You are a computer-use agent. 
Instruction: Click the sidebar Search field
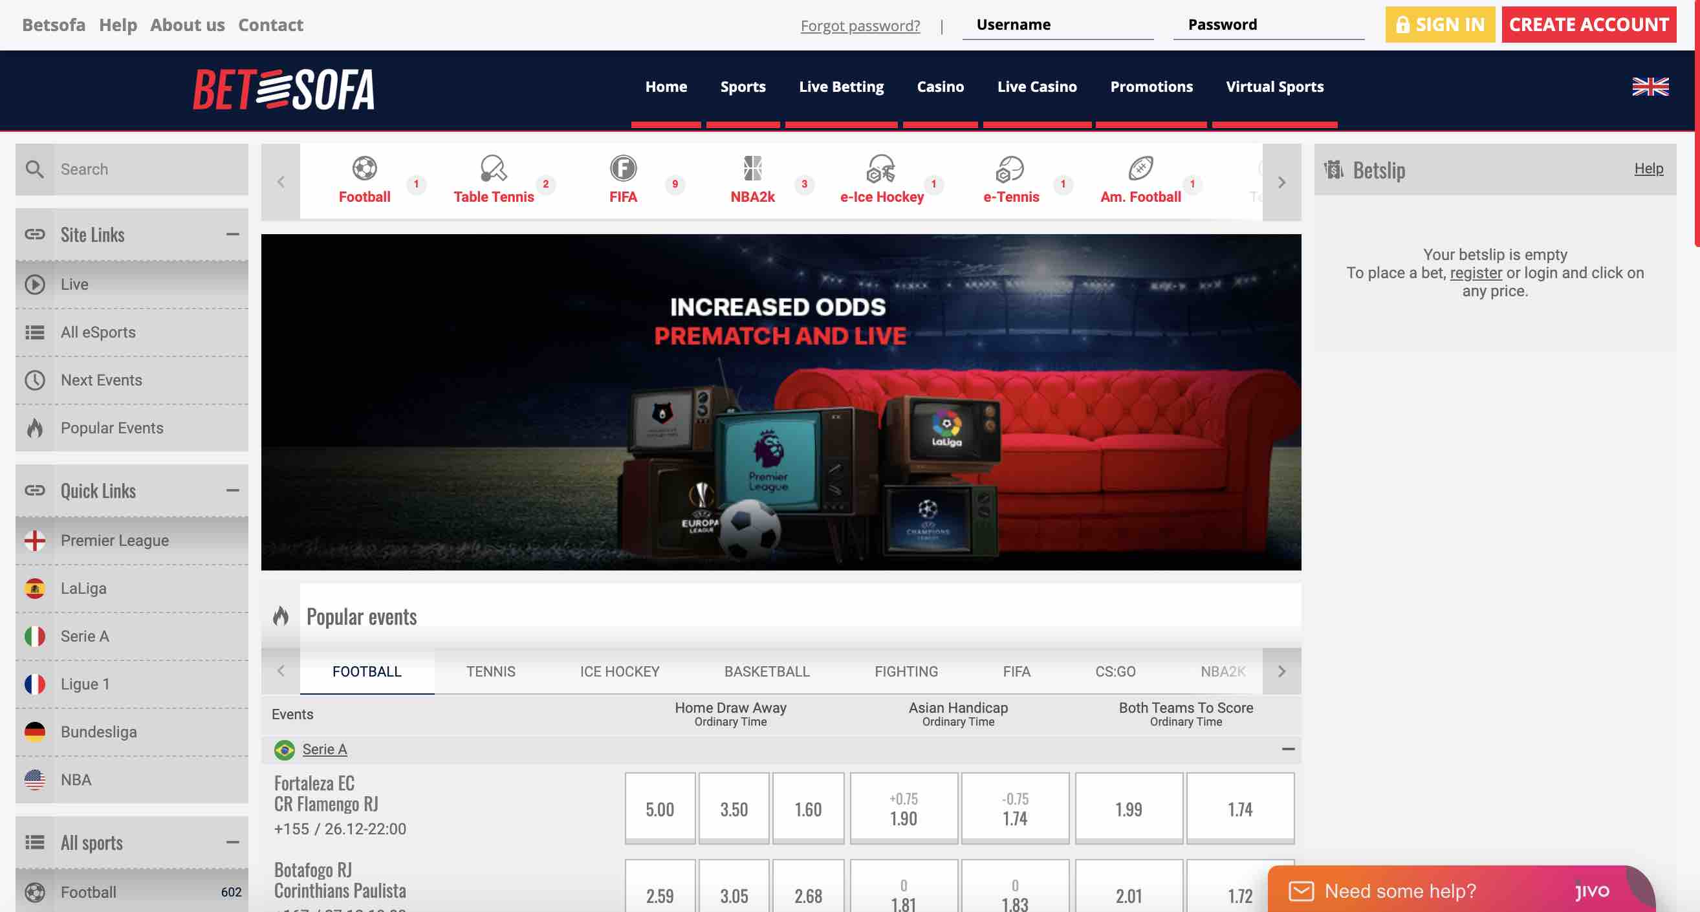(151, 169)
